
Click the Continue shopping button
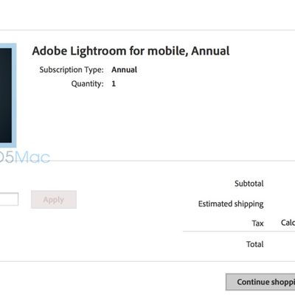[260, 282]
